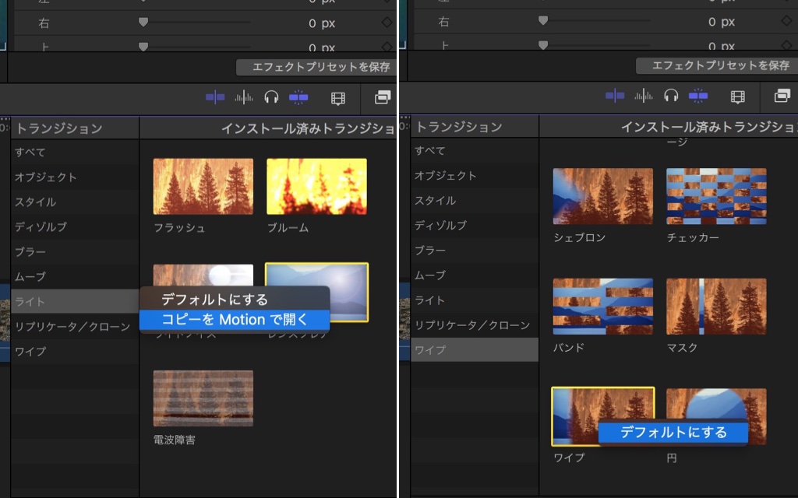
Task: Click 右 crop slider handle in right screenshot
Action: [x=543, y=21]
